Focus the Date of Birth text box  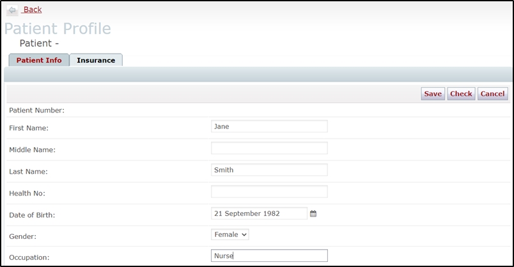[x=259, y=213]
